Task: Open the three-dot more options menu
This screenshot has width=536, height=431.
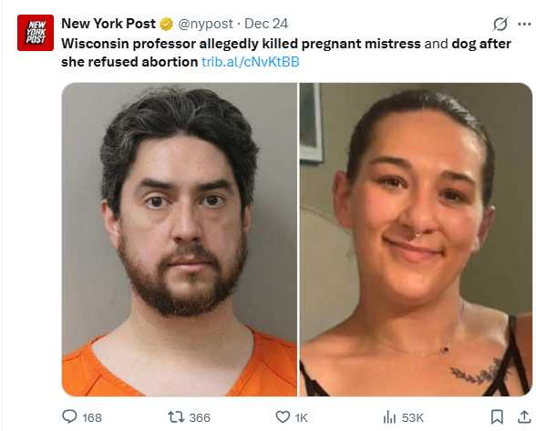Action: click(524, 25)
